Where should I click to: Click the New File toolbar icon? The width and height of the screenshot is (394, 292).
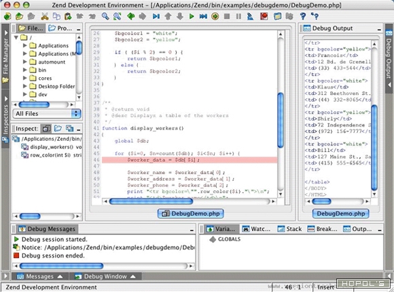7,16
